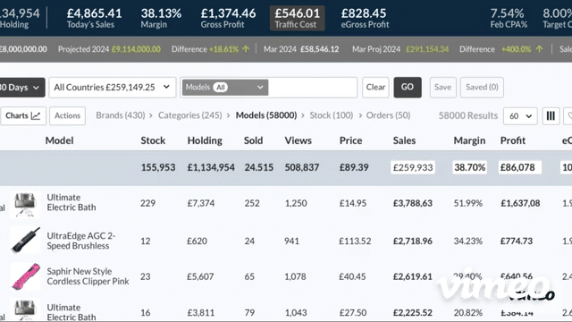The image size is (572, 322).
Task: Click the Difference +18.61% indicator
Action: (211, 49)
